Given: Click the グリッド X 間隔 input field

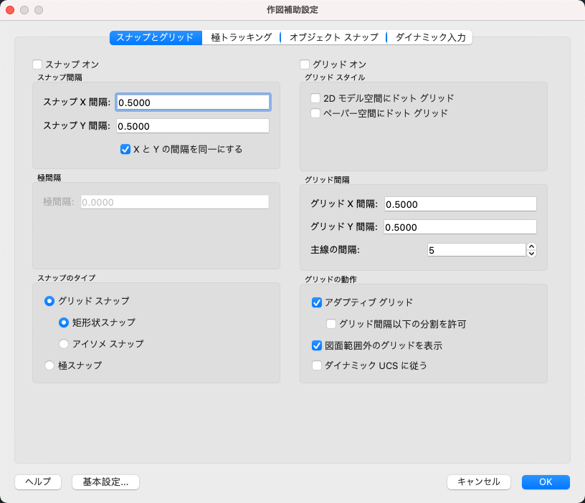Looking at the screenshot, I should (x=460, y=204).
